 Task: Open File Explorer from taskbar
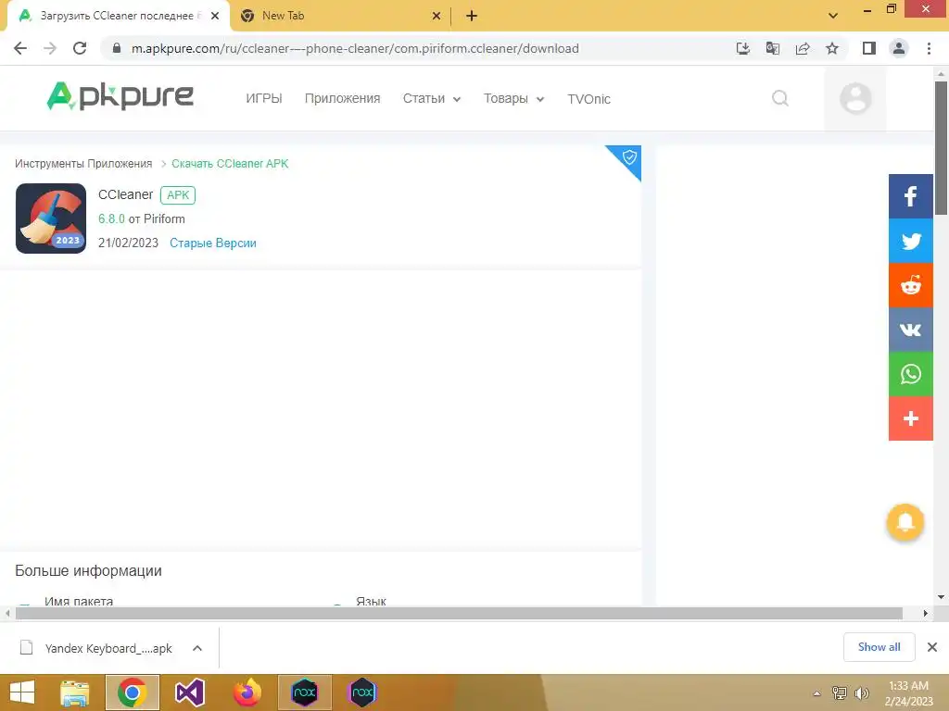point(75,692)
